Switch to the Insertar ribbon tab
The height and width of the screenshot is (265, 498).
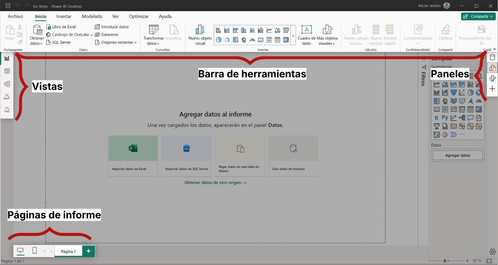click(x=64, y=17)
